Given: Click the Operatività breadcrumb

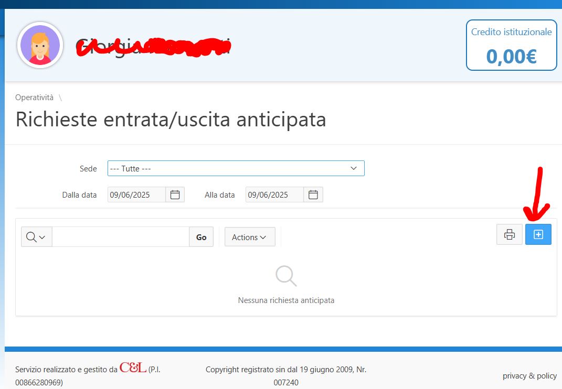Looking at the screenshot, I should click(35, 98).
